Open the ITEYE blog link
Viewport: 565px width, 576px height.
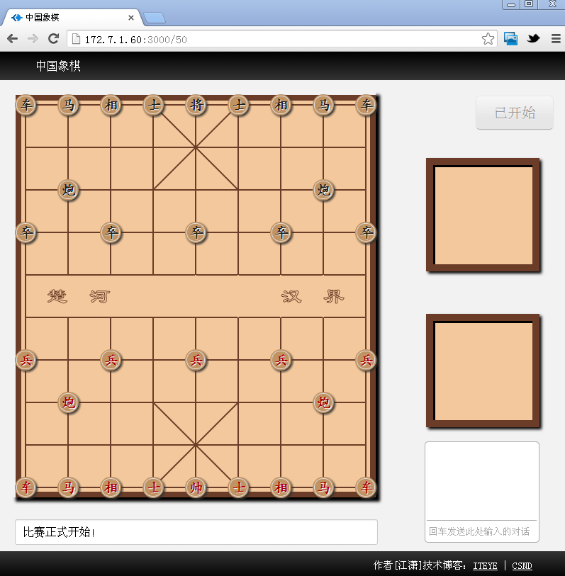pos(485,565)
